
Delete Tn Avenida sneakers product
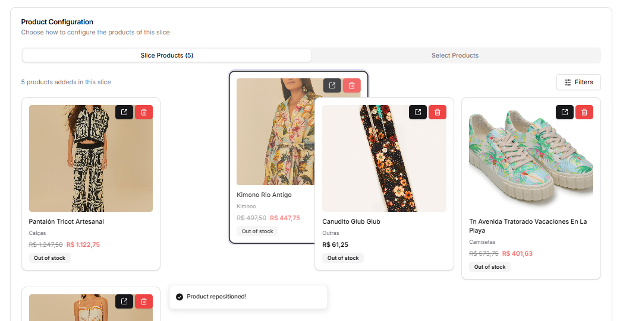pos(584,112)
